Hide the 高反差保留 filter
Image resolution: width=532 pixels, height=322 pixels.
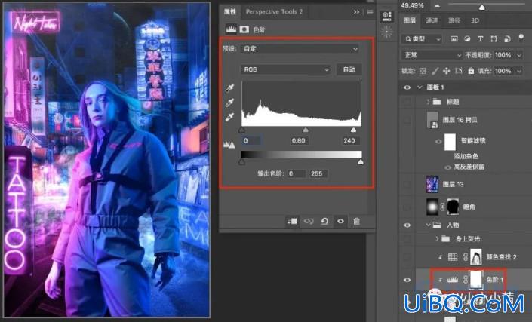447,167
